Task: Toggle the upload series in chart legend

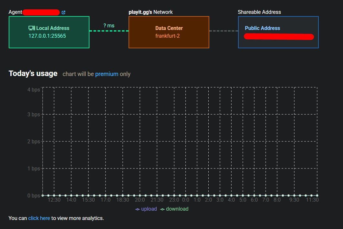Action: (x=146, y=209)
